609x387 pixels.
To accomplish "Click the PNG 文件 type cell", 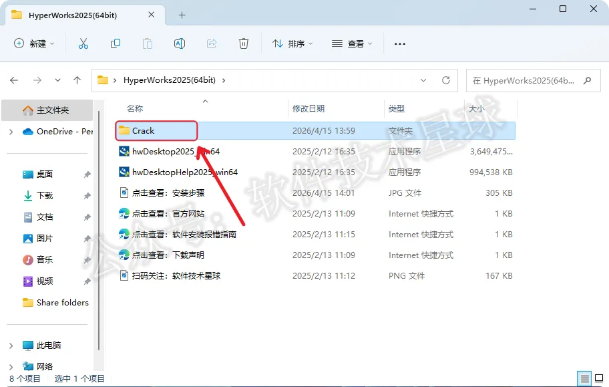I will 406,276.
